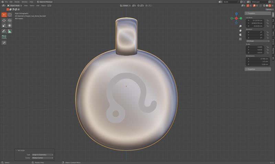Collapse the Transform panel
The width and height of the screenshot is (275, 164).
coord(258,13)
